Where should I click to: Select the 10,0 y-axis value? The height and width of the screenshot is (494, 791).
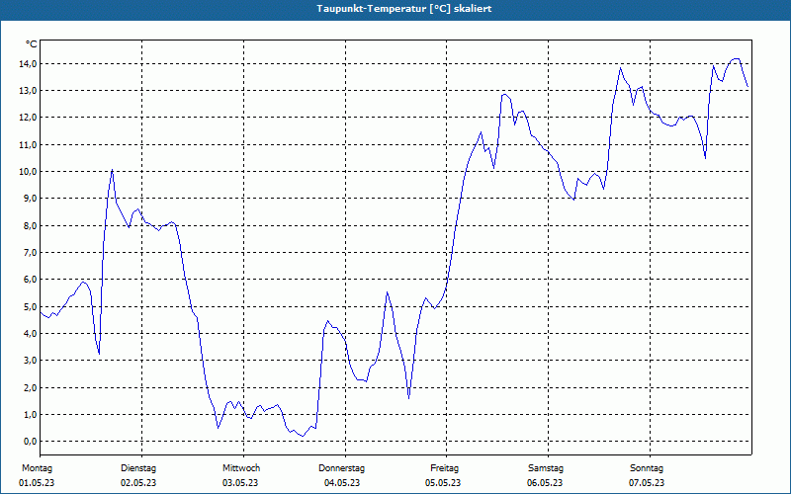coord(28,172)
